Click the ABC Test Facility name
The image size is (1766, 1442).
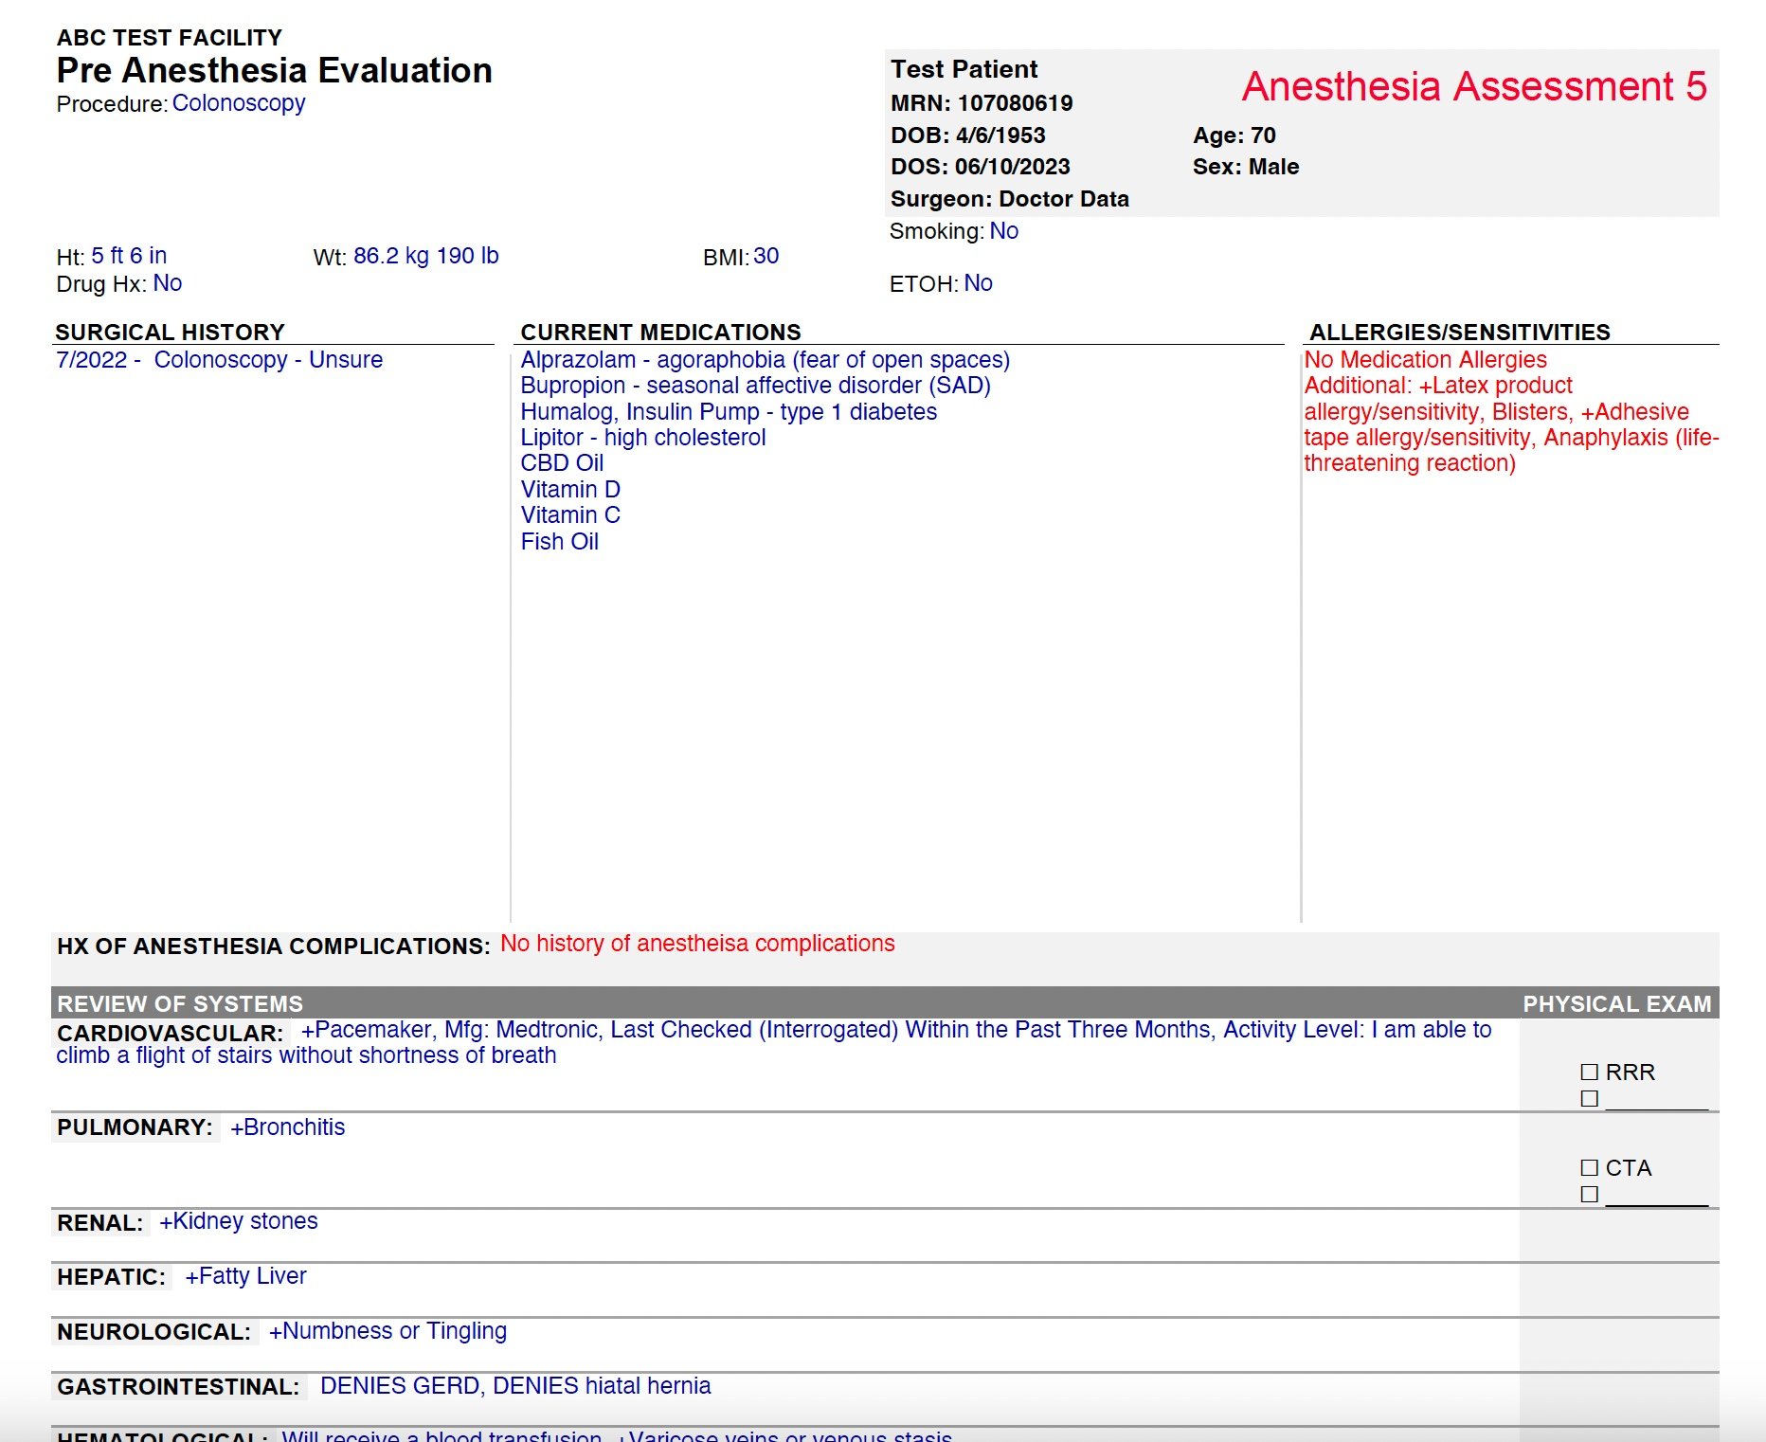(170, 38)
